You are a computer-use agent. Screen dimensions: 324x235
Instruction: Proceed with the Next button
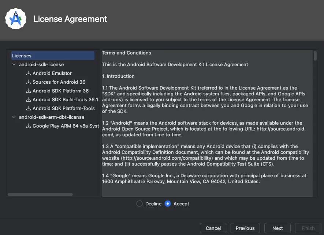click(278, 228)
